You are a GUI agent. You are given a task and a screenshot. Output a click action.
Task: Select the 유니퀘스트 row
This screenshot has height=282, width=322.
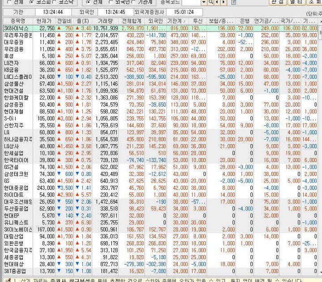[161, 222]
